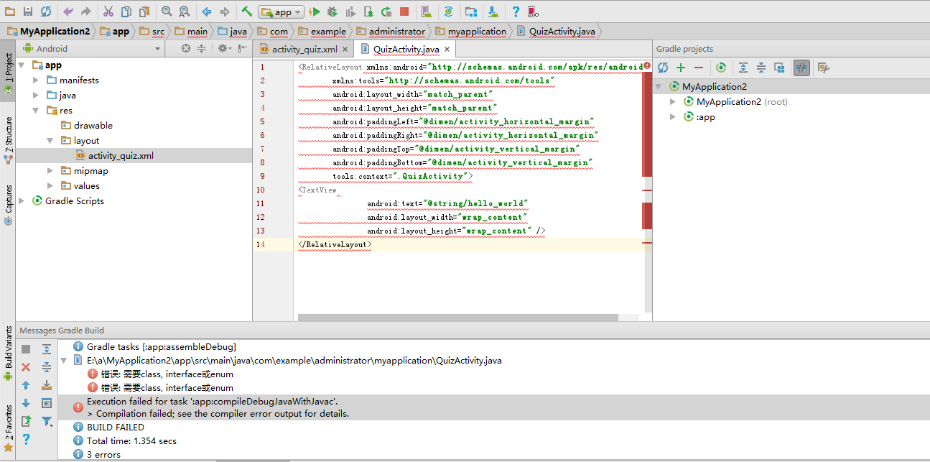Click the green Run app button
This screenshot has height=462, width=930.
tap(315, 11)
